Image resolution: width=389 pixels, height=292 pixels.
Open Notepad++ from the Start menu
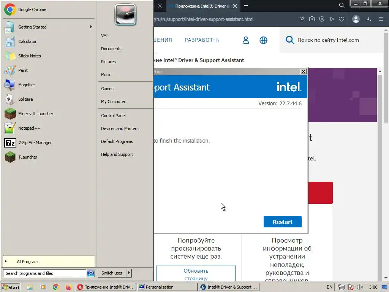click(49, 128)
